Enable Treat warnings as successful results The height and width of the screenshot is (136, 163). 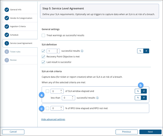point(44,35)
